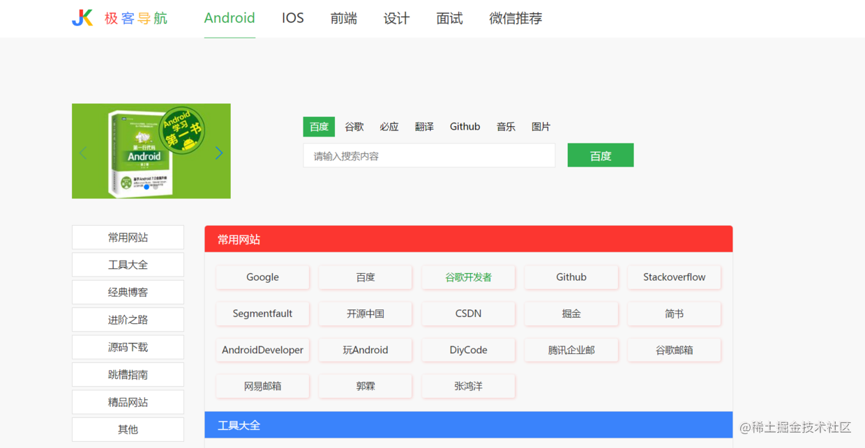
Task: Open the 设计 tab
Action: pyautogui.click(x=396, y=18)
